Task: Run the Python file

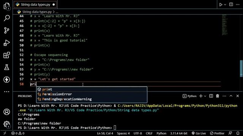Action: [221, 5]
